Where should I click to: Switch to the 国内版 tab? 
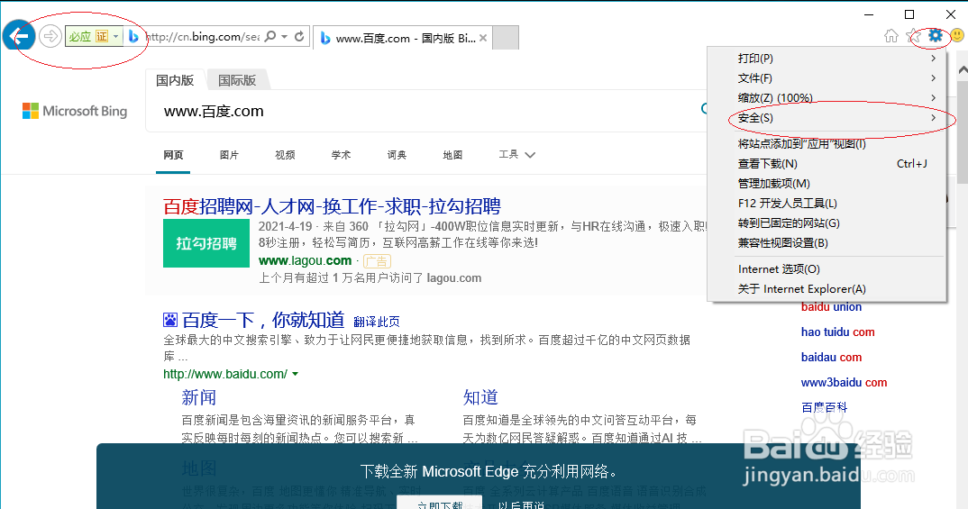(x=175, y=80)
